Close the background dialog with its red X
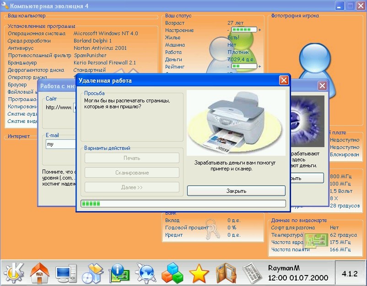Image resolution: width=367 pixels, height=286 pixels. point(322,86)
